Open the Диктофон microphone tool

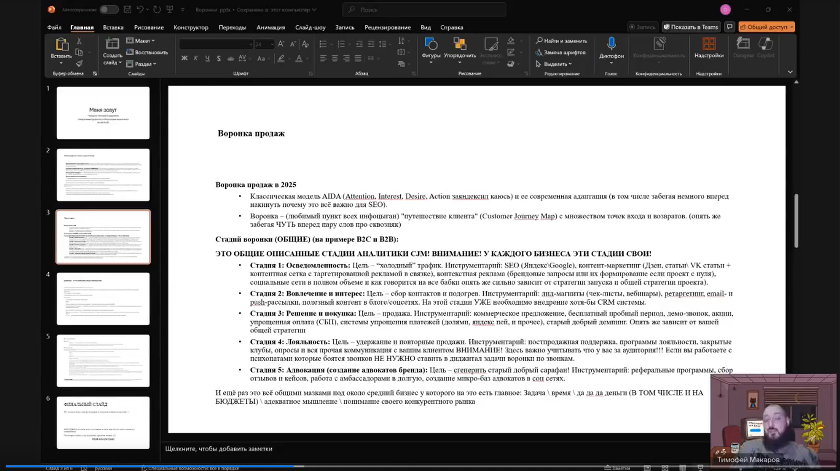coord(611,45)
